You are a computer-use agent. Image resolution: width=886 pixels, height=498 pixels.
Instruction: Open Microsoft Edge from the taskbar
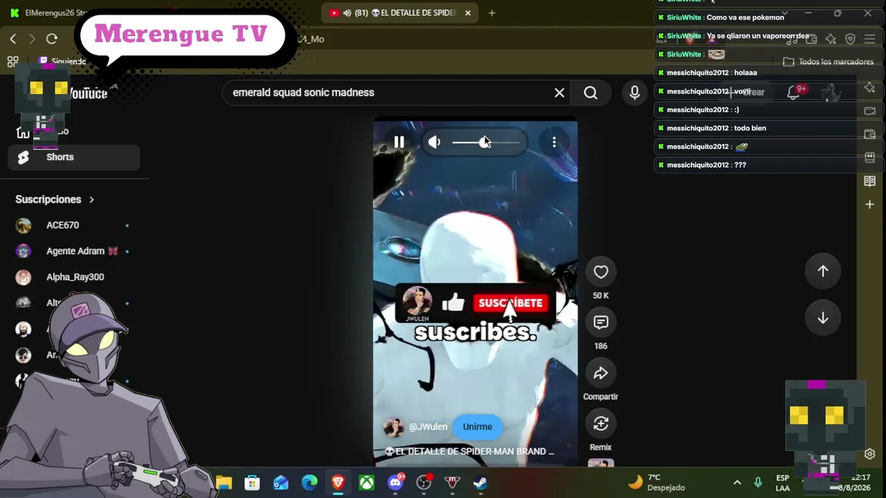click(x=309, y=482)
